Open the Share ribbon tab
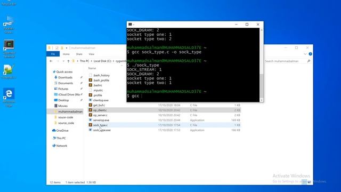Viewport: 341px width, 192px height. [79, 54]
